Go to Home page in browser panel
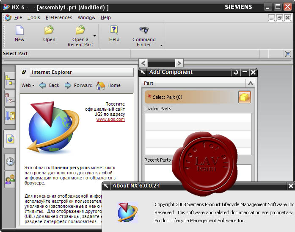This screenshot has height=232, width=295. (x=101, y=86)
